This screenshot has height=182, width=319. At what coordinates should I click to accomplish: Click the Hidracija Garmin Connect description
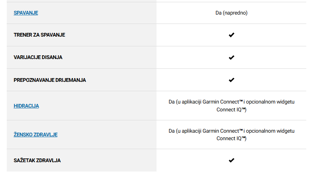pos(231,106)
